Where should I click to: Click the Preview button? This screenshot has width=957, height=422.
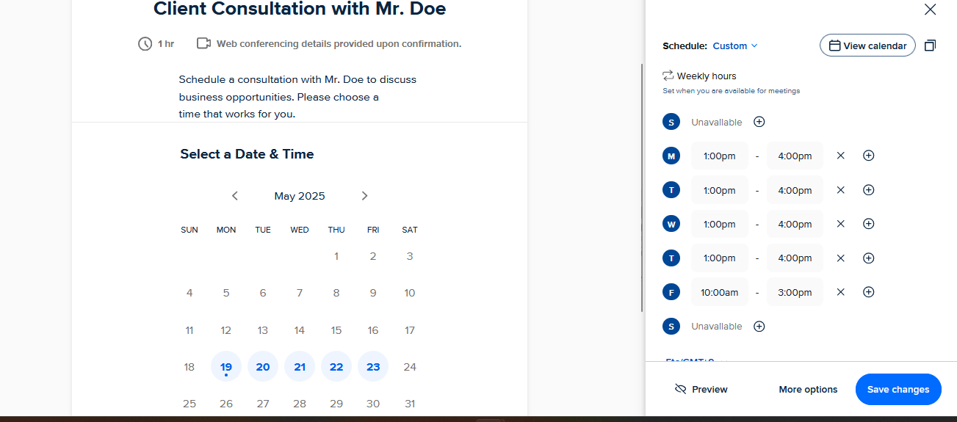(x=701, y=390)
